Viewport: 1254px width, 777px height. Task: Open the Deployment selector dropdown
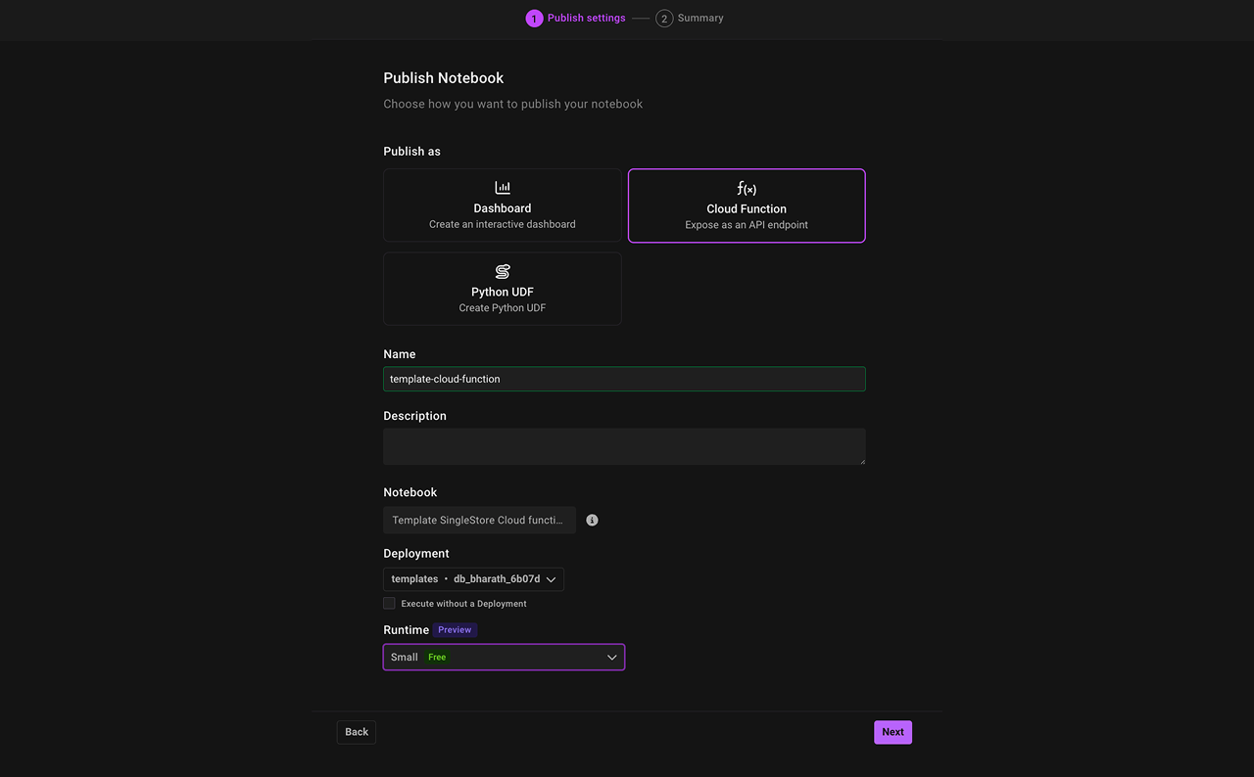pyautogui.click(x=474, y=578)
